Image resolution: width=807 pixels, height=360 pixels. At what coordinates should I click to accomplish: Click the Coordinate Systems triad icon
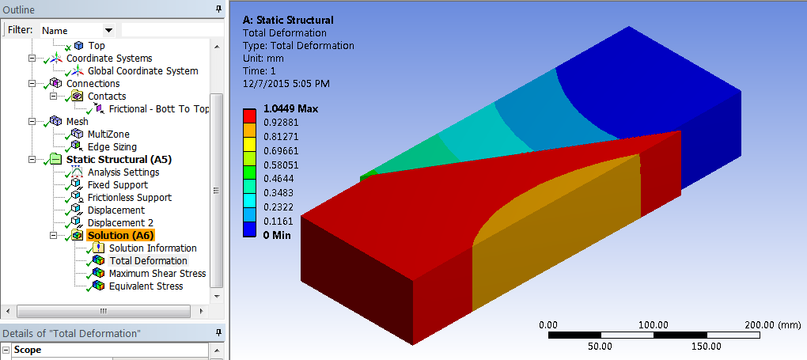point(57,59)
